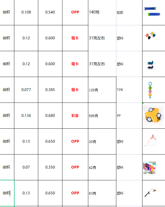Viewport: 165px width, 207px height.
Task: Click the 595克 weight cell
Action: click(102, 116)
